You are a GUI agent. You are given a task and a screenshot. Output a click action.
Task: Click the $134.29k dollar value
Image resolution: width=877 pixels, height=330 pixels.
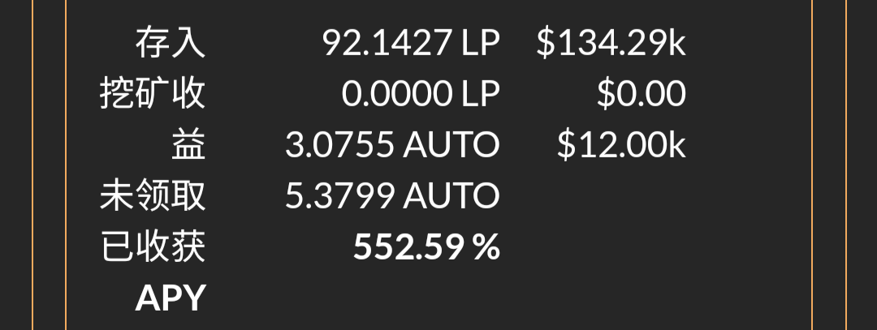coord(611,42)
